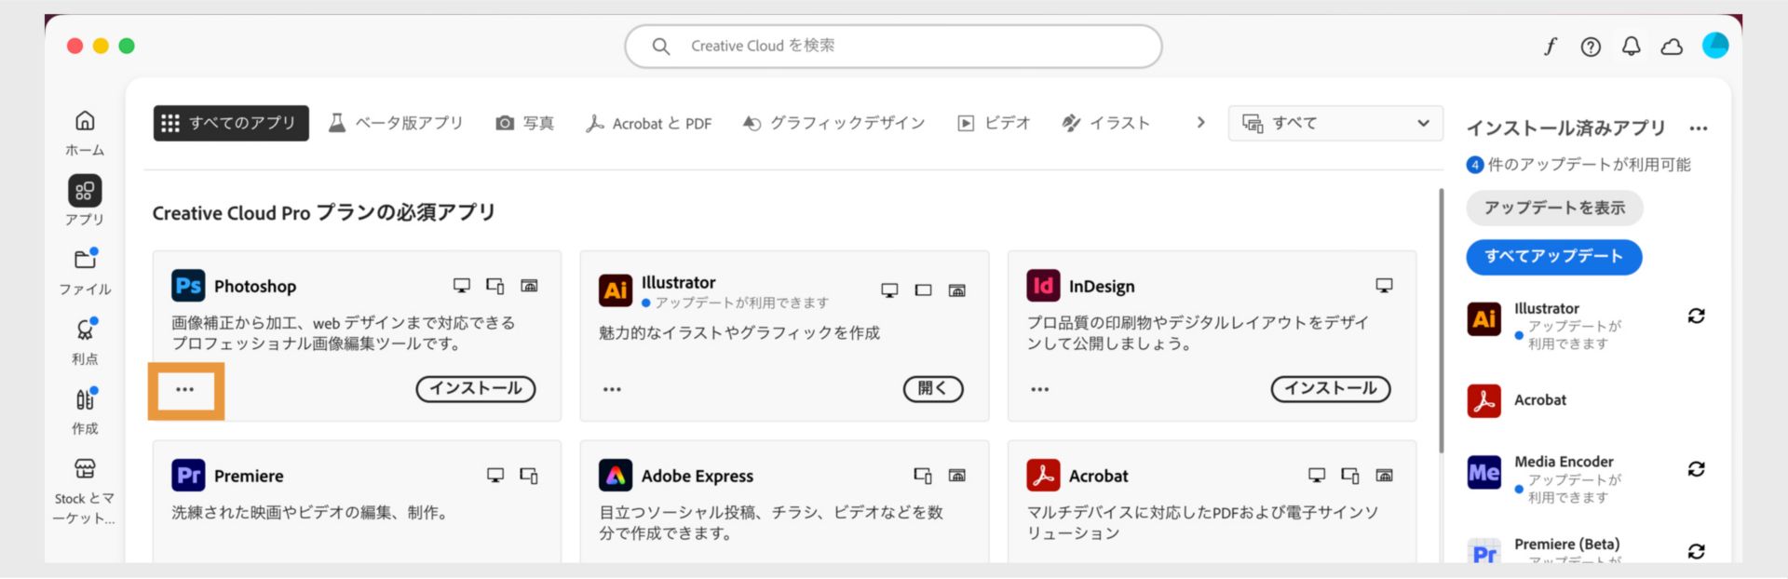The image size is (1788, 579).
Task: Open the help question mark icon
Action: click(1591, 47)
